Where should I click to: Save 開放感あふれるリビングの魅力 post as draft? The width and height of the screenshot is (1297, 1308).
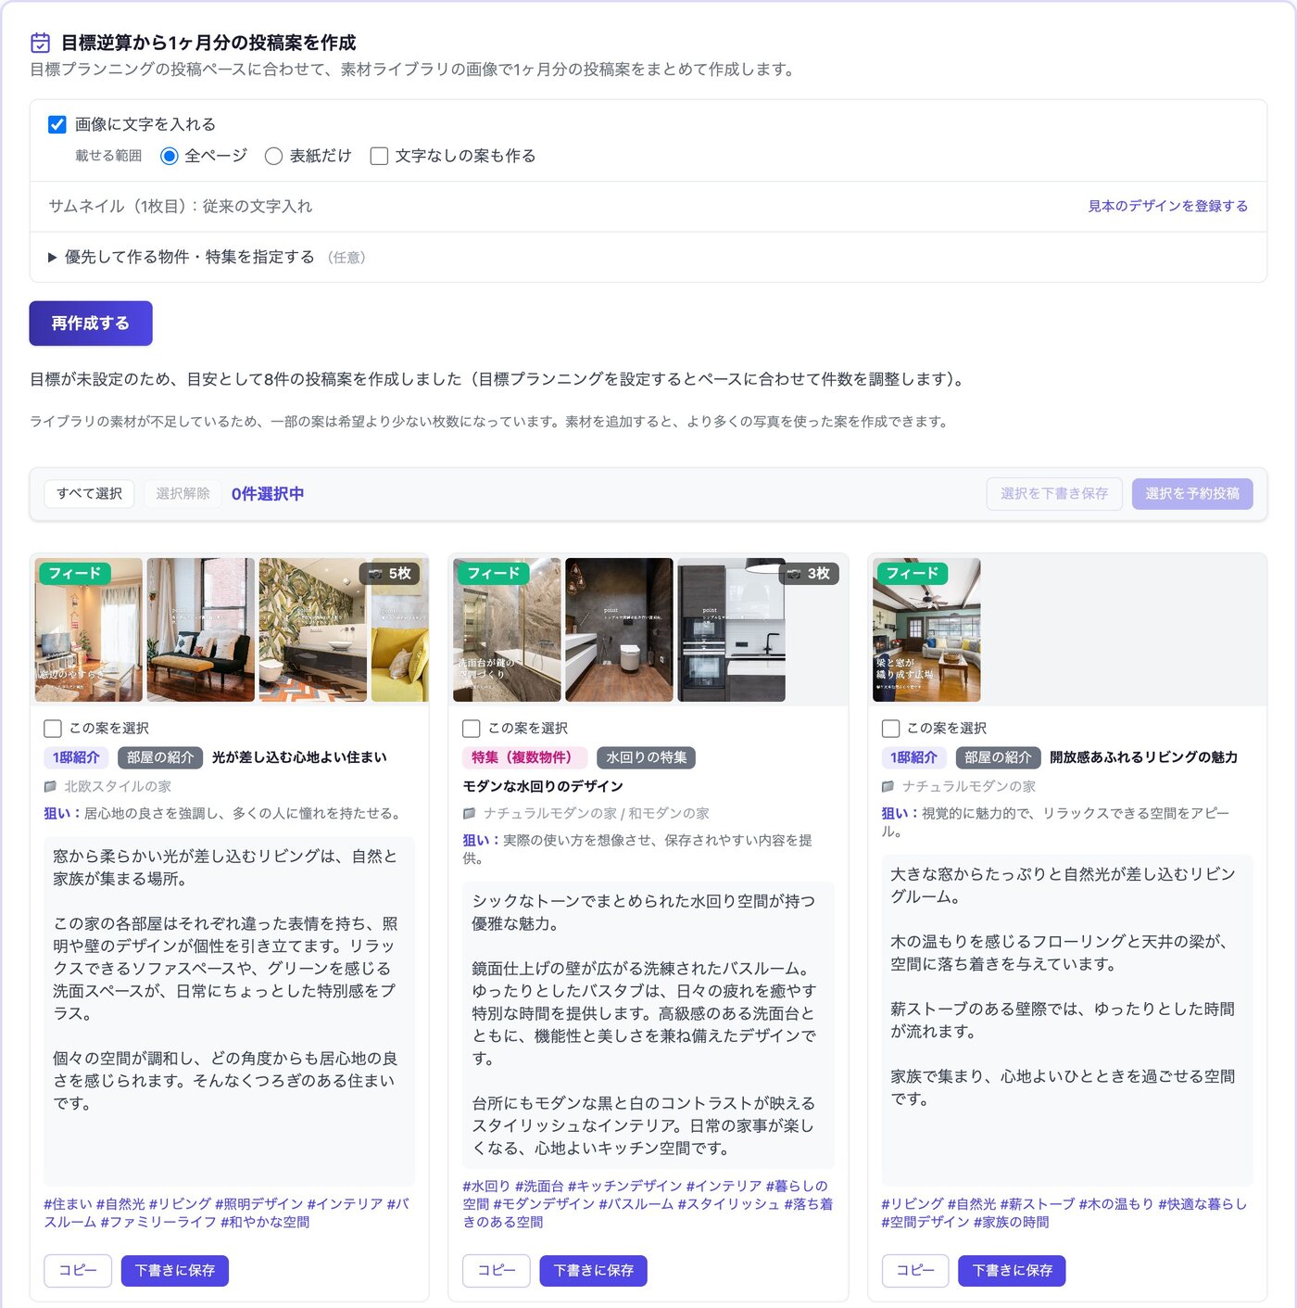[1013, 1271]
